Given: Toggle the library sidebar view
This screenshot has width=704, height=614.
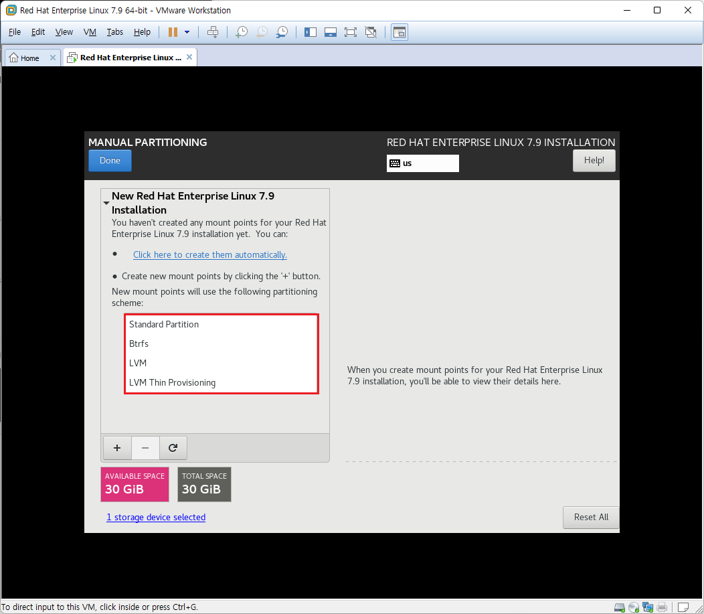Looking at the screenshot, I should point(311,32).
